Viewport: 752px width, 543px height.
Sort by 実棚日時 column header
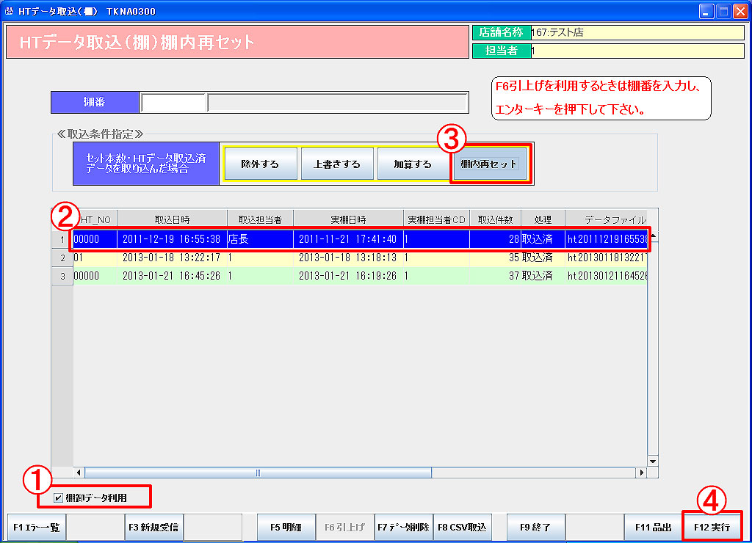[x=348, y=219]
